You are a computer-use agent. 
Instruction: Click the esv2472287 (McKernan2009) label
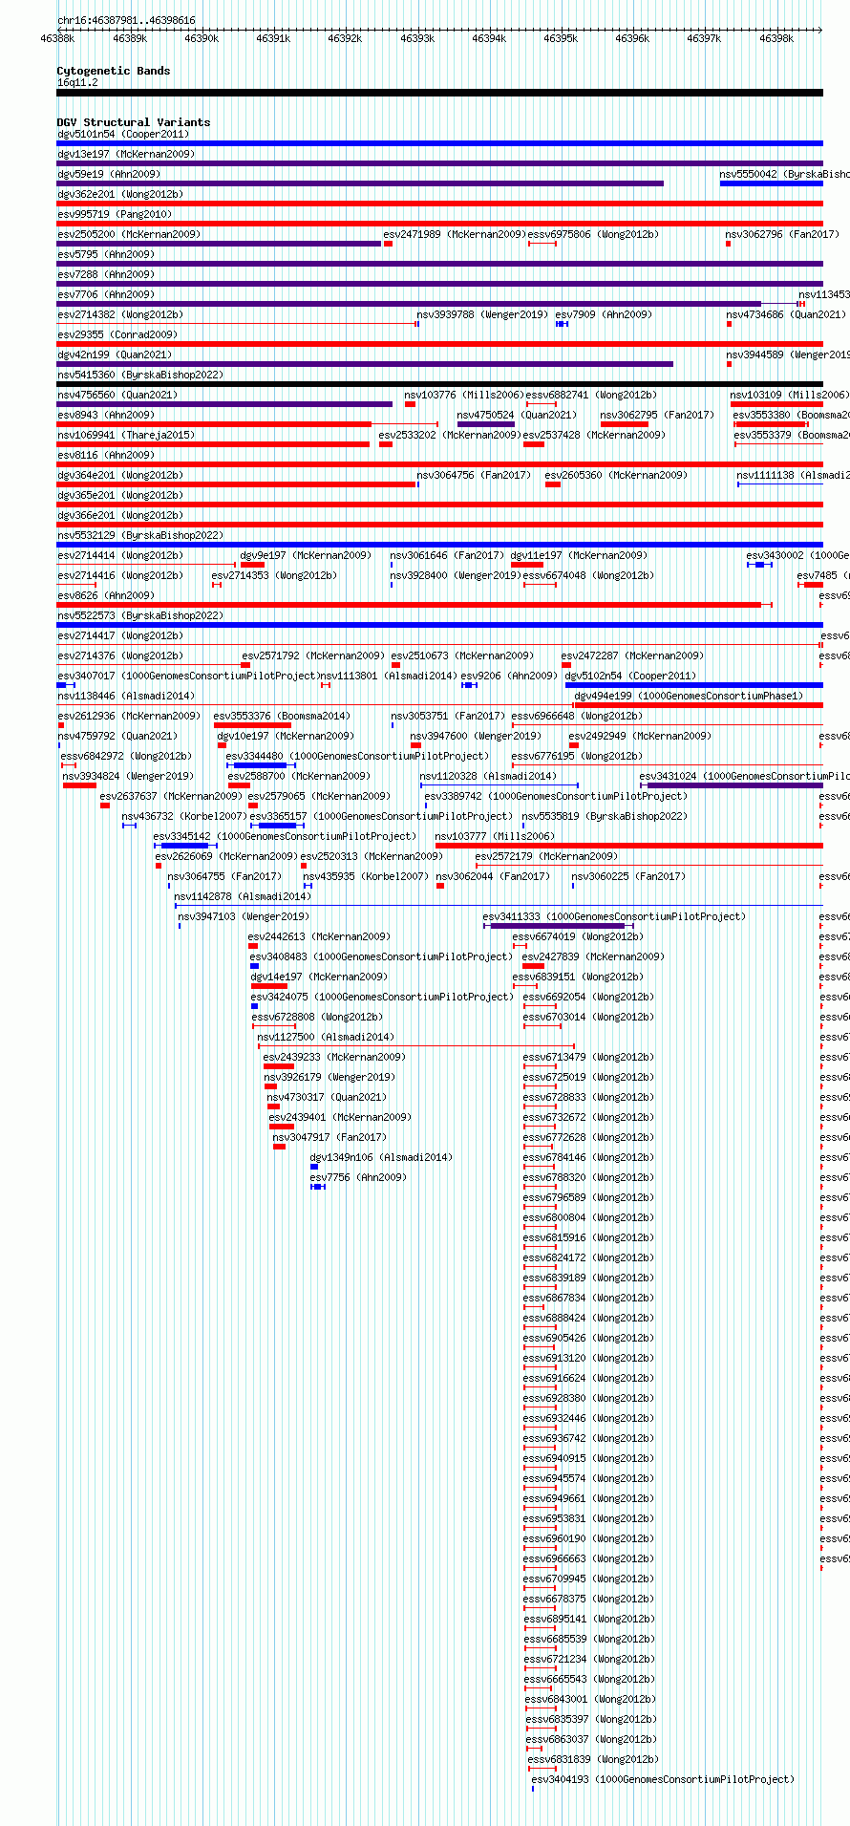tap(633, 655)
